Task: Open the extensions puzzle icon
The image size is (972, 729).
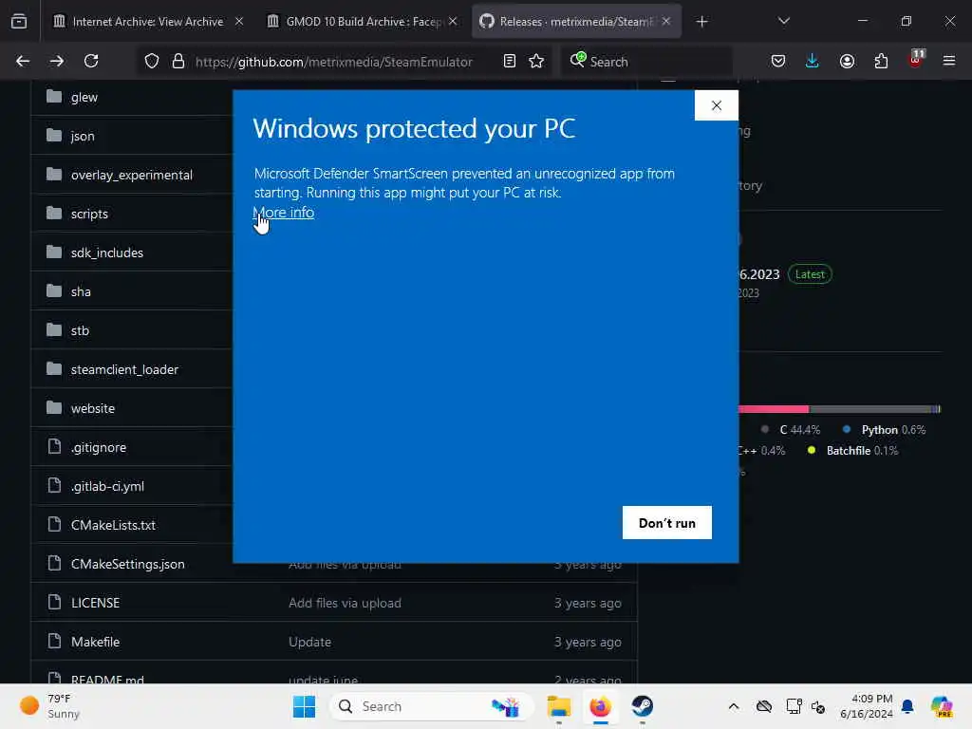Action: [x=881, y=61]
